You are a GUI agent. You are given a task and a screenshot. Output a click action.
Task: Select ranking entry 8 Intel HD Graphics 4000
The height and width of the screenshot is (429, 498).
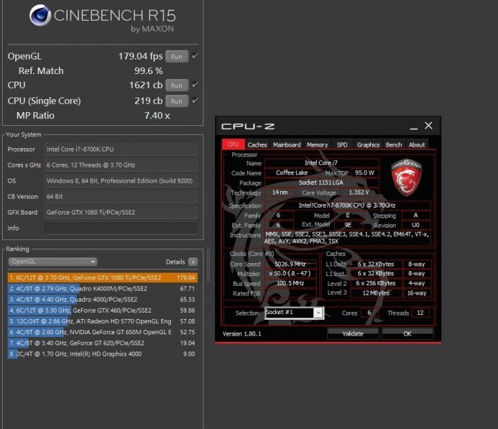tap(102, 354)
